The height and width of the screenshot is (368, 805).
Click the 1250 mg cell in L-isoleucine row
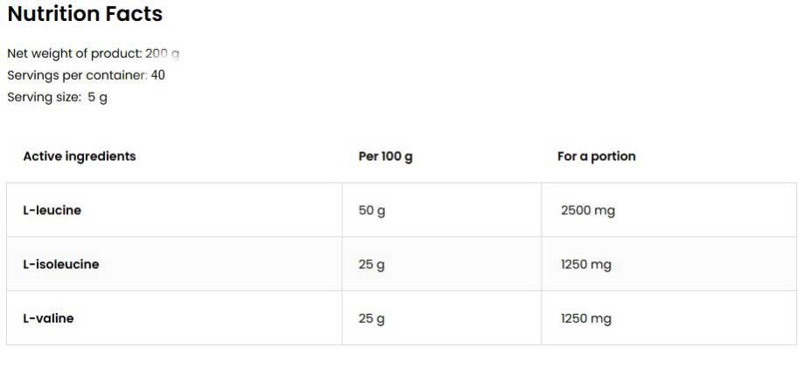pos(586,265)
